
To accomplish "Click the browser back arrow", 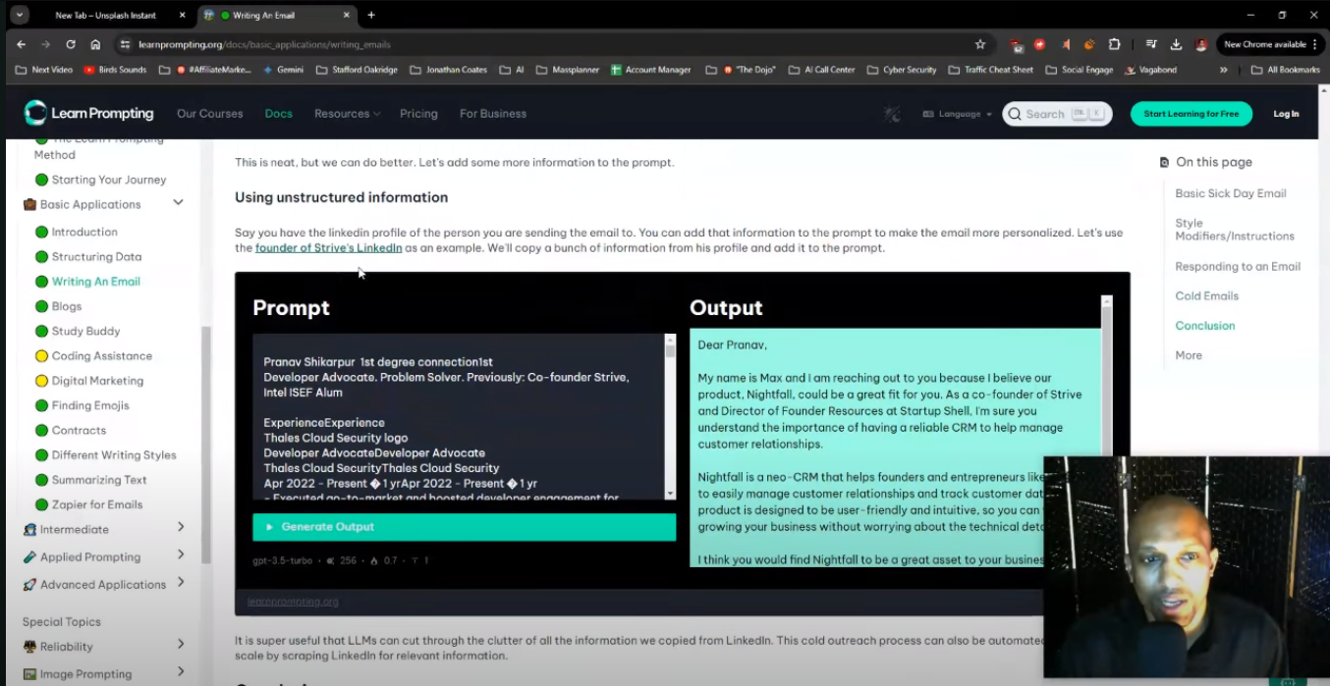I will (22, 44).
